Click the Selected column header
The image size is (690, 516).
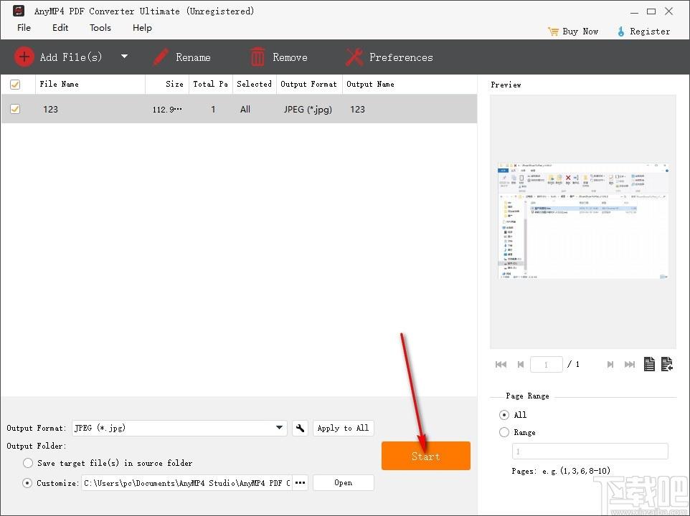click(x=255, y=84)
